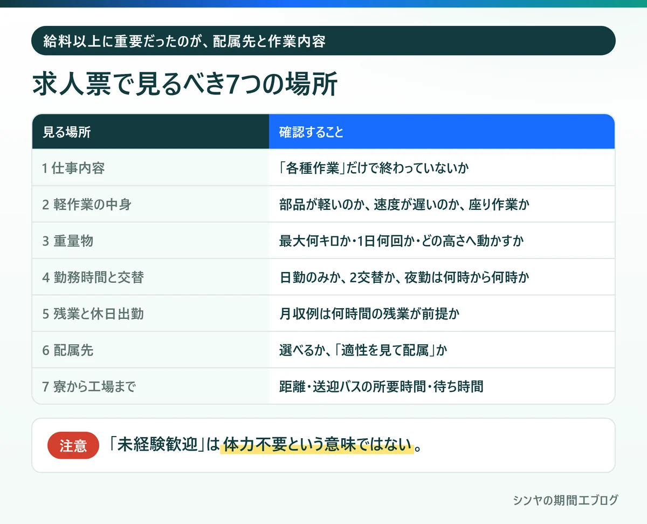The width and height of the screenshot is (647, 524).
Task: Click the highlighted text 体力不要という意味ではない
Action: pos(317,445)
